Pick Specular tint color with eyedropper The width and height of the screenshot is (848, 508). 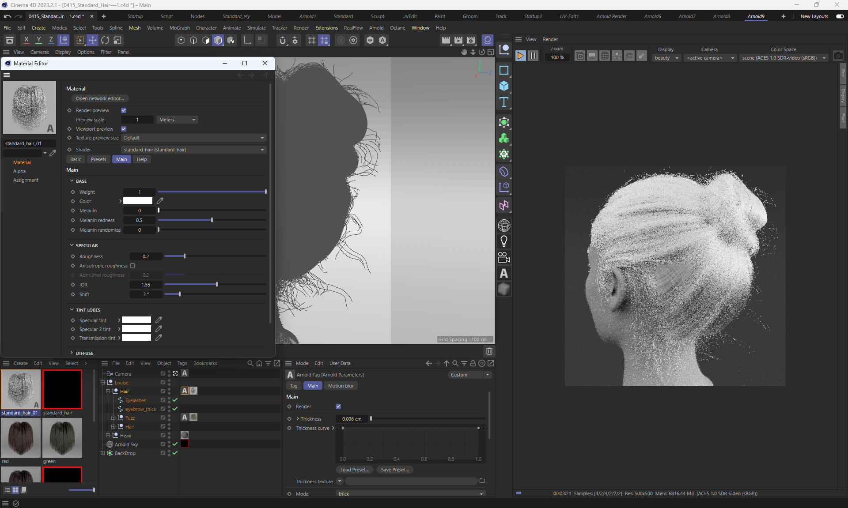pyautogui.click(x=159, y=320)
